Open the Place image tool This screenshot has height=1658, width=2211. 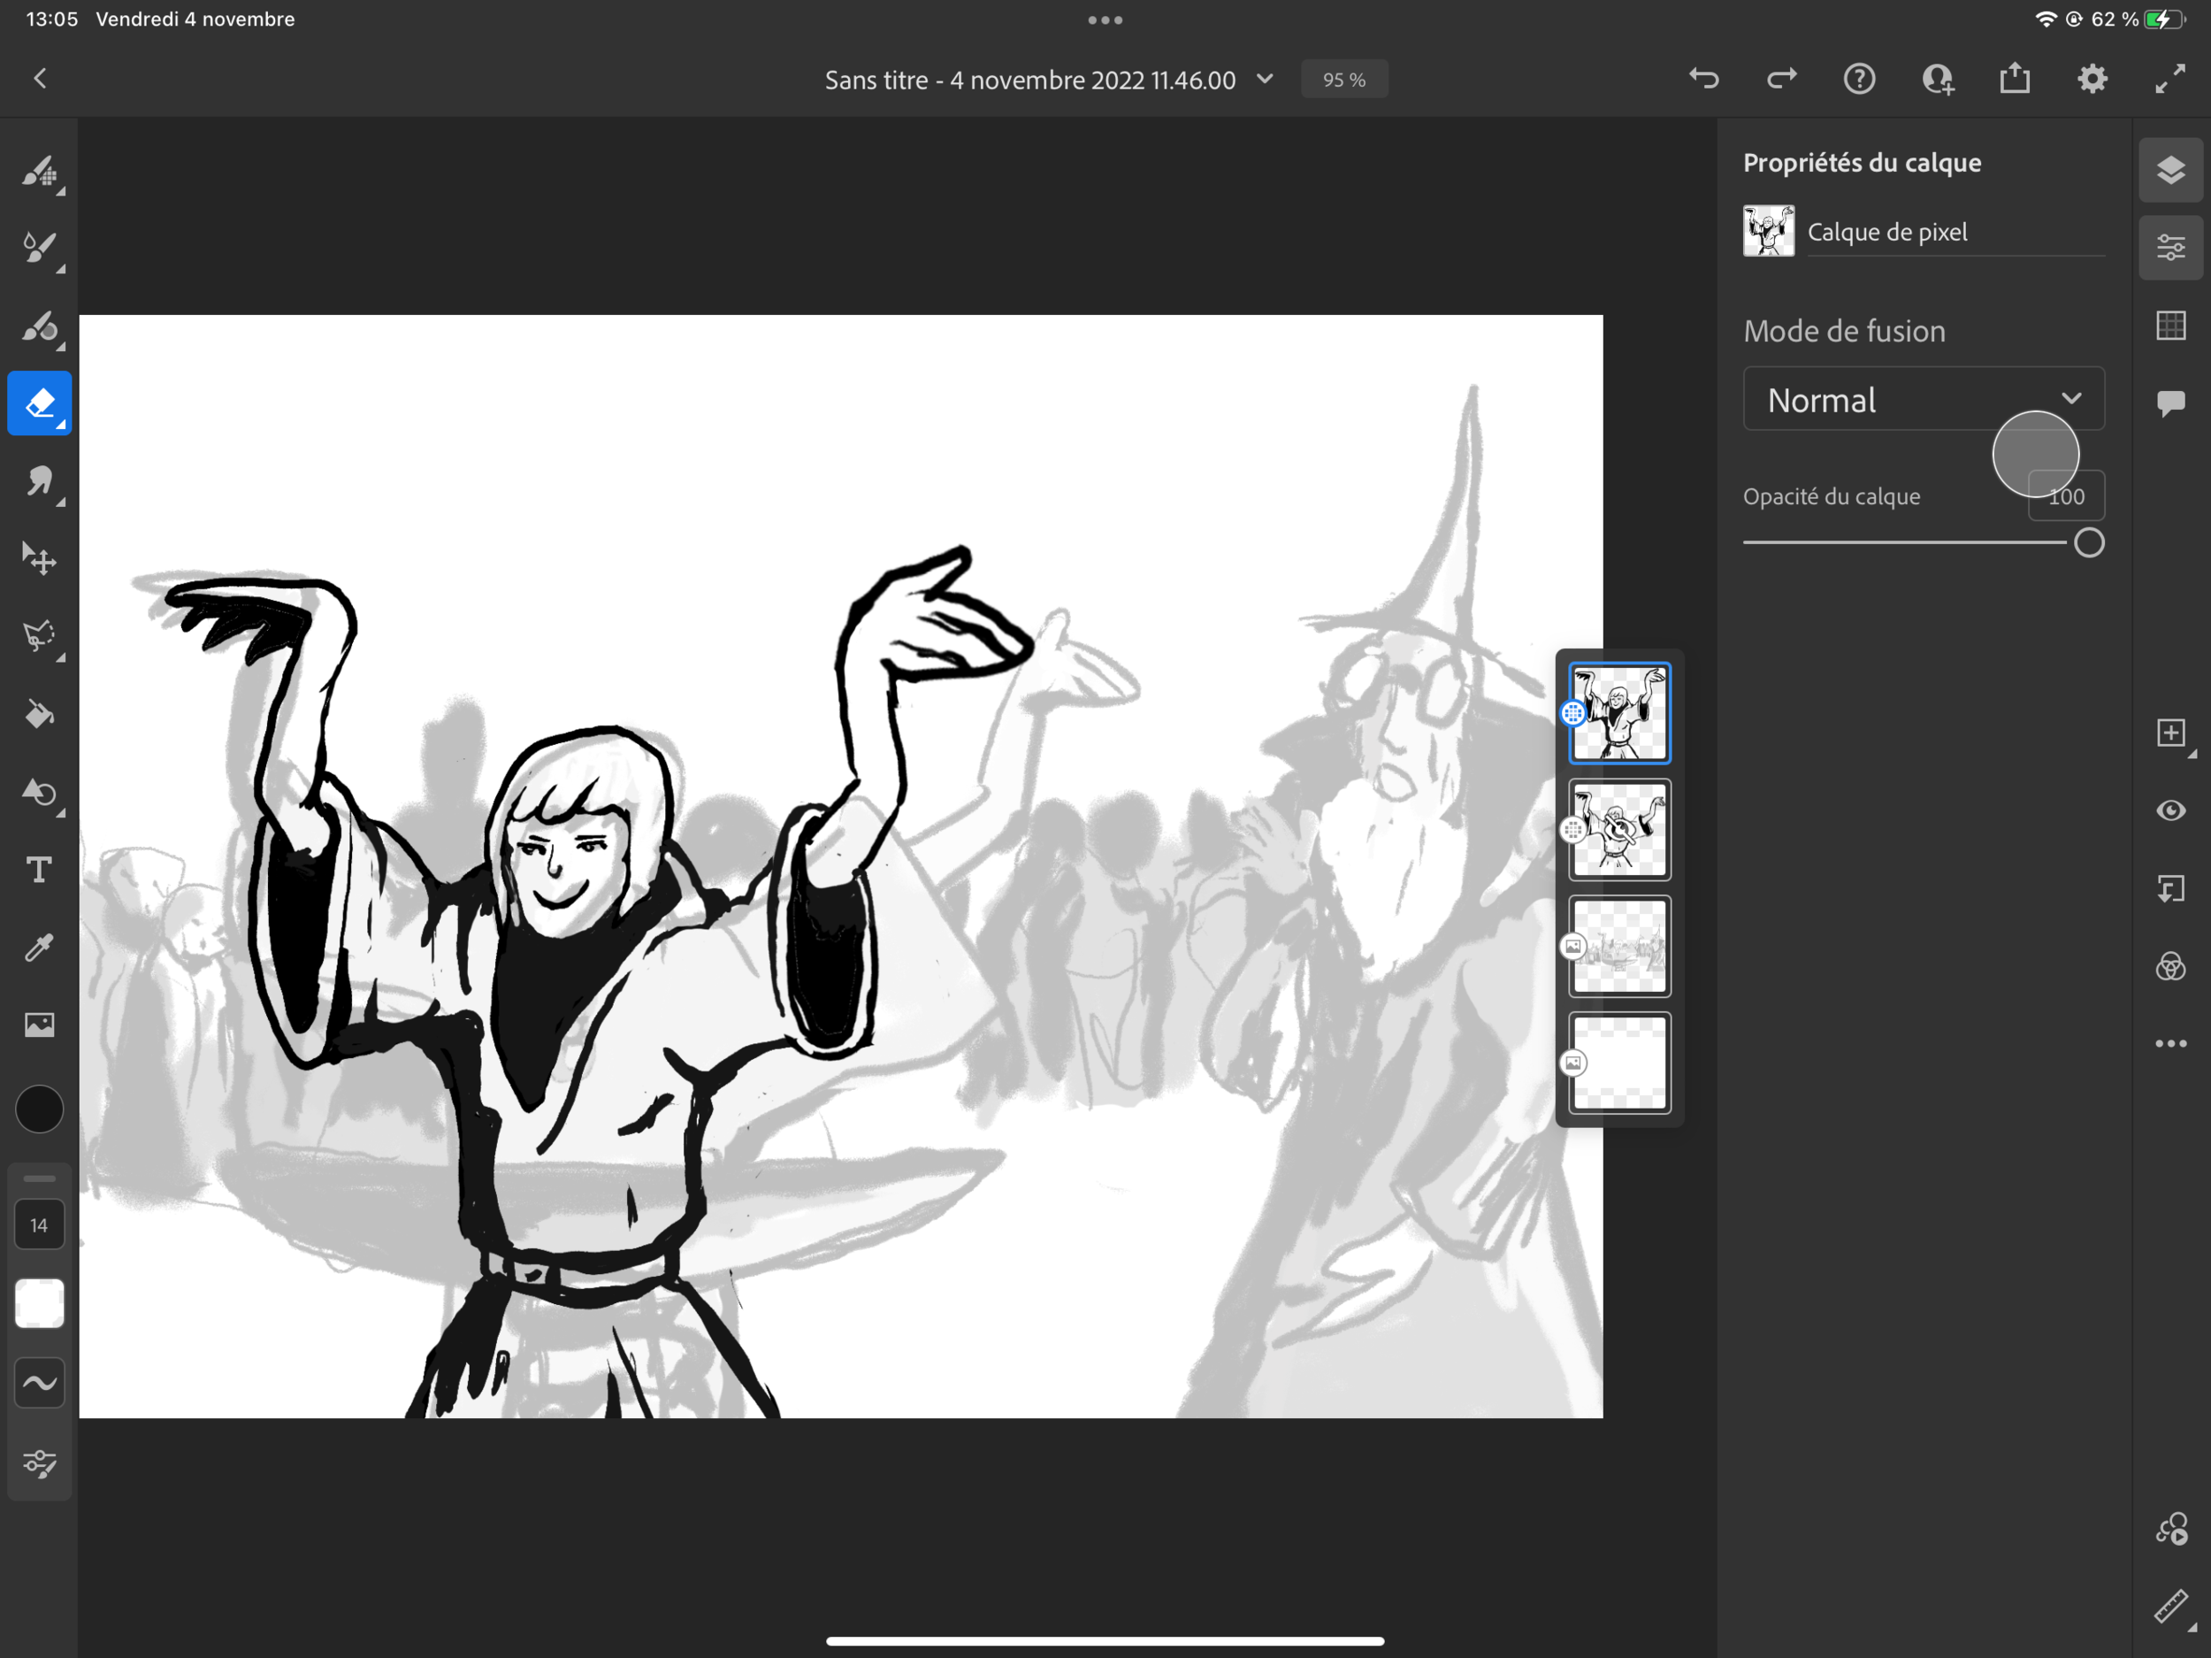click(39, 1025)
